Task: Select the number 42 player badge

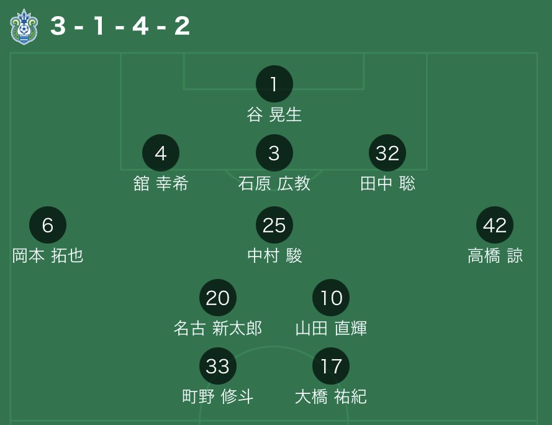Action: [x=495, y=225]
